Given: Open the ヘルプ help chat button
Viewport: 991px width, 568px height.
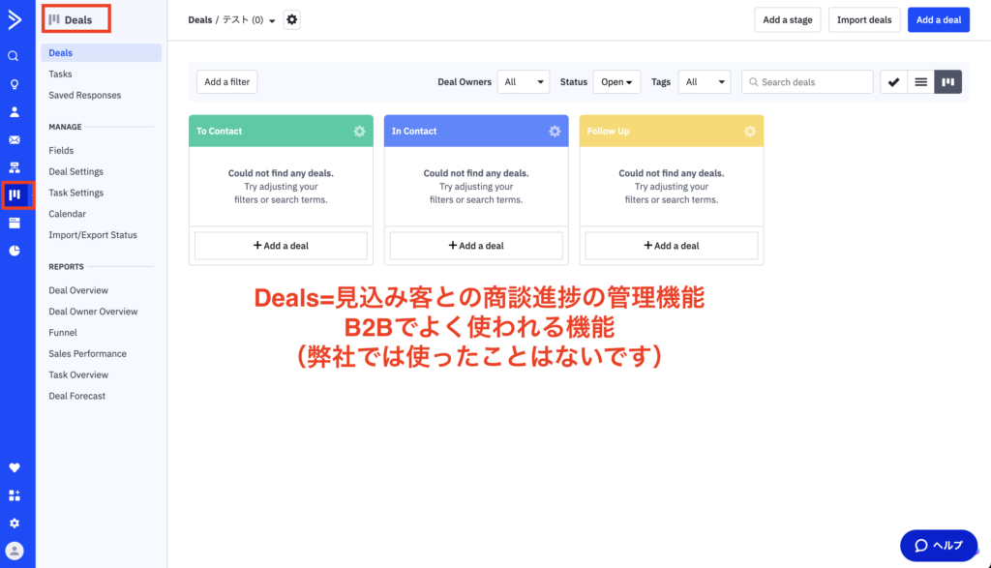Looking at the screenshot, I should (x=939, y=545).
